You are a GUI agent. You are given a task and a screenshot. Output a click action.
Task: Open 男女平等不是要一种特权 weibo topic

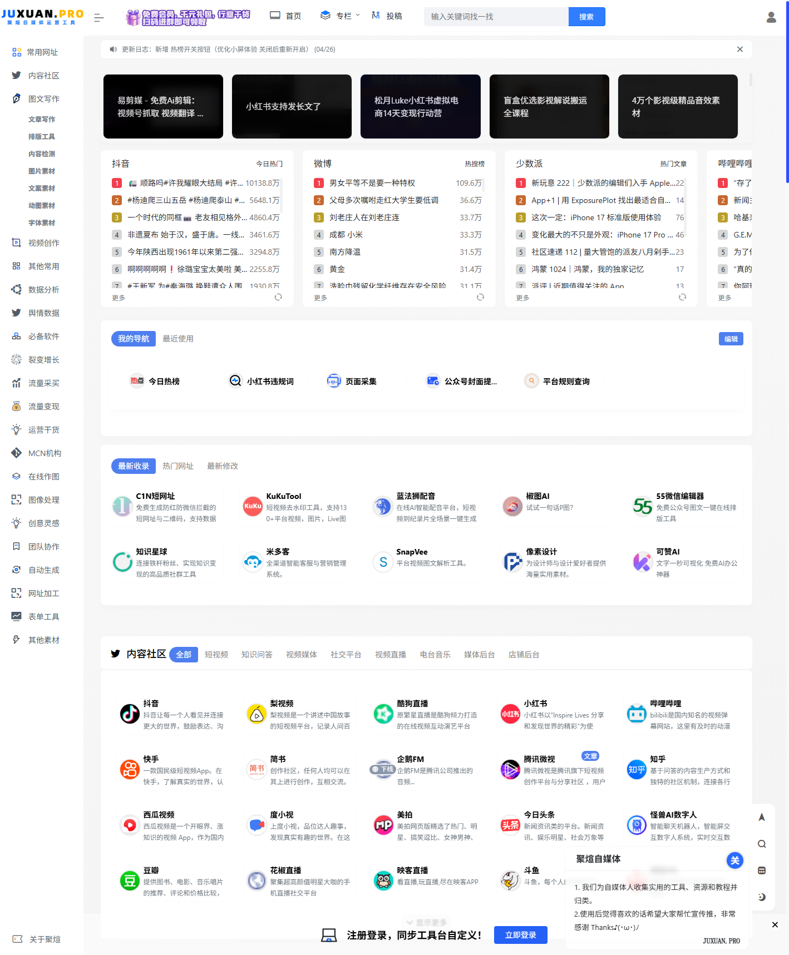[x=372, y=183]
